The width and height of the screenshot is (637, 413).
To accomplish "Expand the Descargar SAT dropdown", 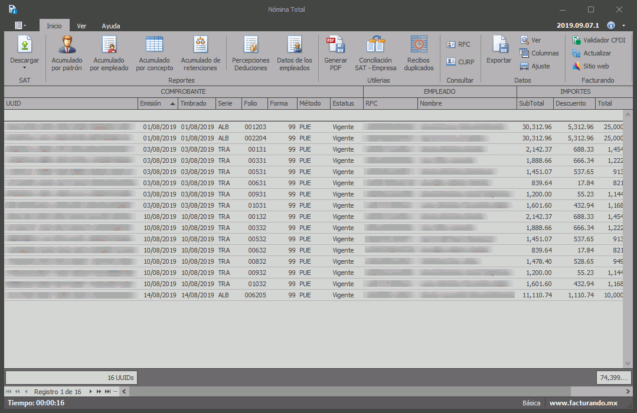I will coord(25,67).
